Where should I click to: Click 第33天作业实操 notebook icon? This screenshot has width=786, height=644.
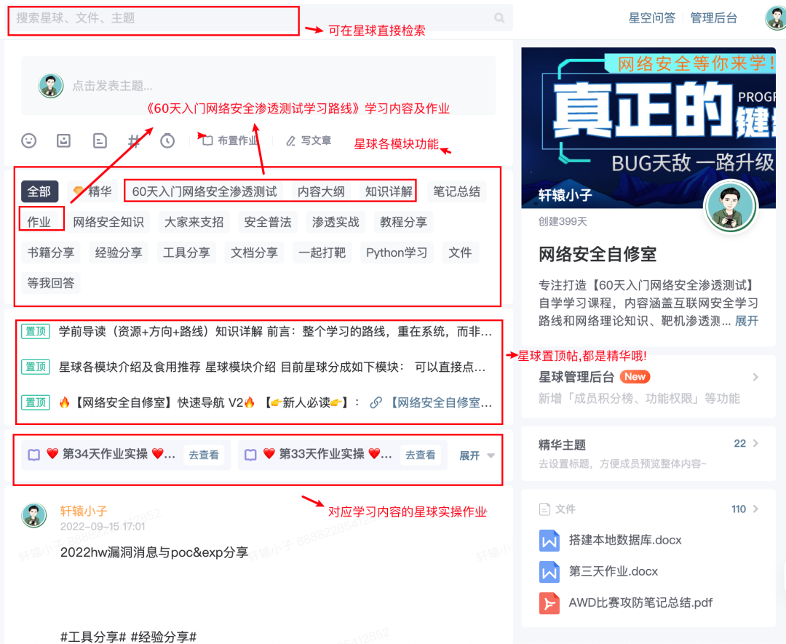pos(250,455)
